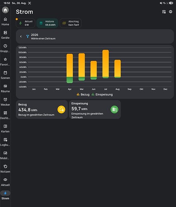Click the green Einspeisung grid icon
Image resolution: width=176 pixels, height=207 pixels.
[114, 109]
